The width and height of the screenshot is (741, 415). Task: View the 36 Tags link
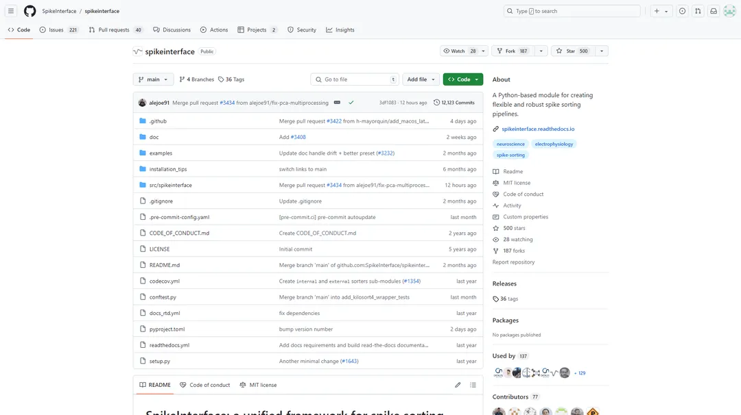(231, 79)
